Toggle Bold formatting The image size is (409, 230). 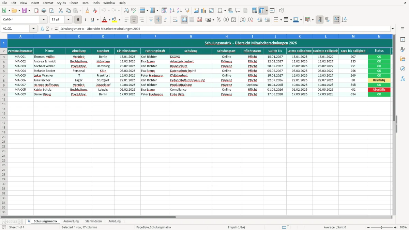pos(78,20)
